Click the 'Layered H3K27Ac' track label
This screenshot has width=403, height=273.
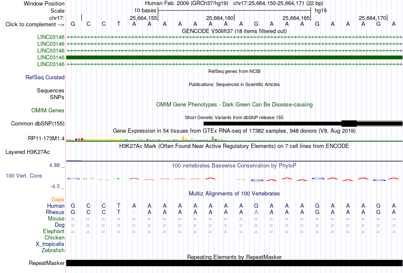pyautogui.click(x=28, y=152)
